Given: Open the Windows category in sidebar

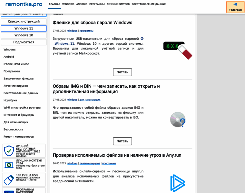Looking at the screenshot, I should pyautogui.click(x=10, y=50).
